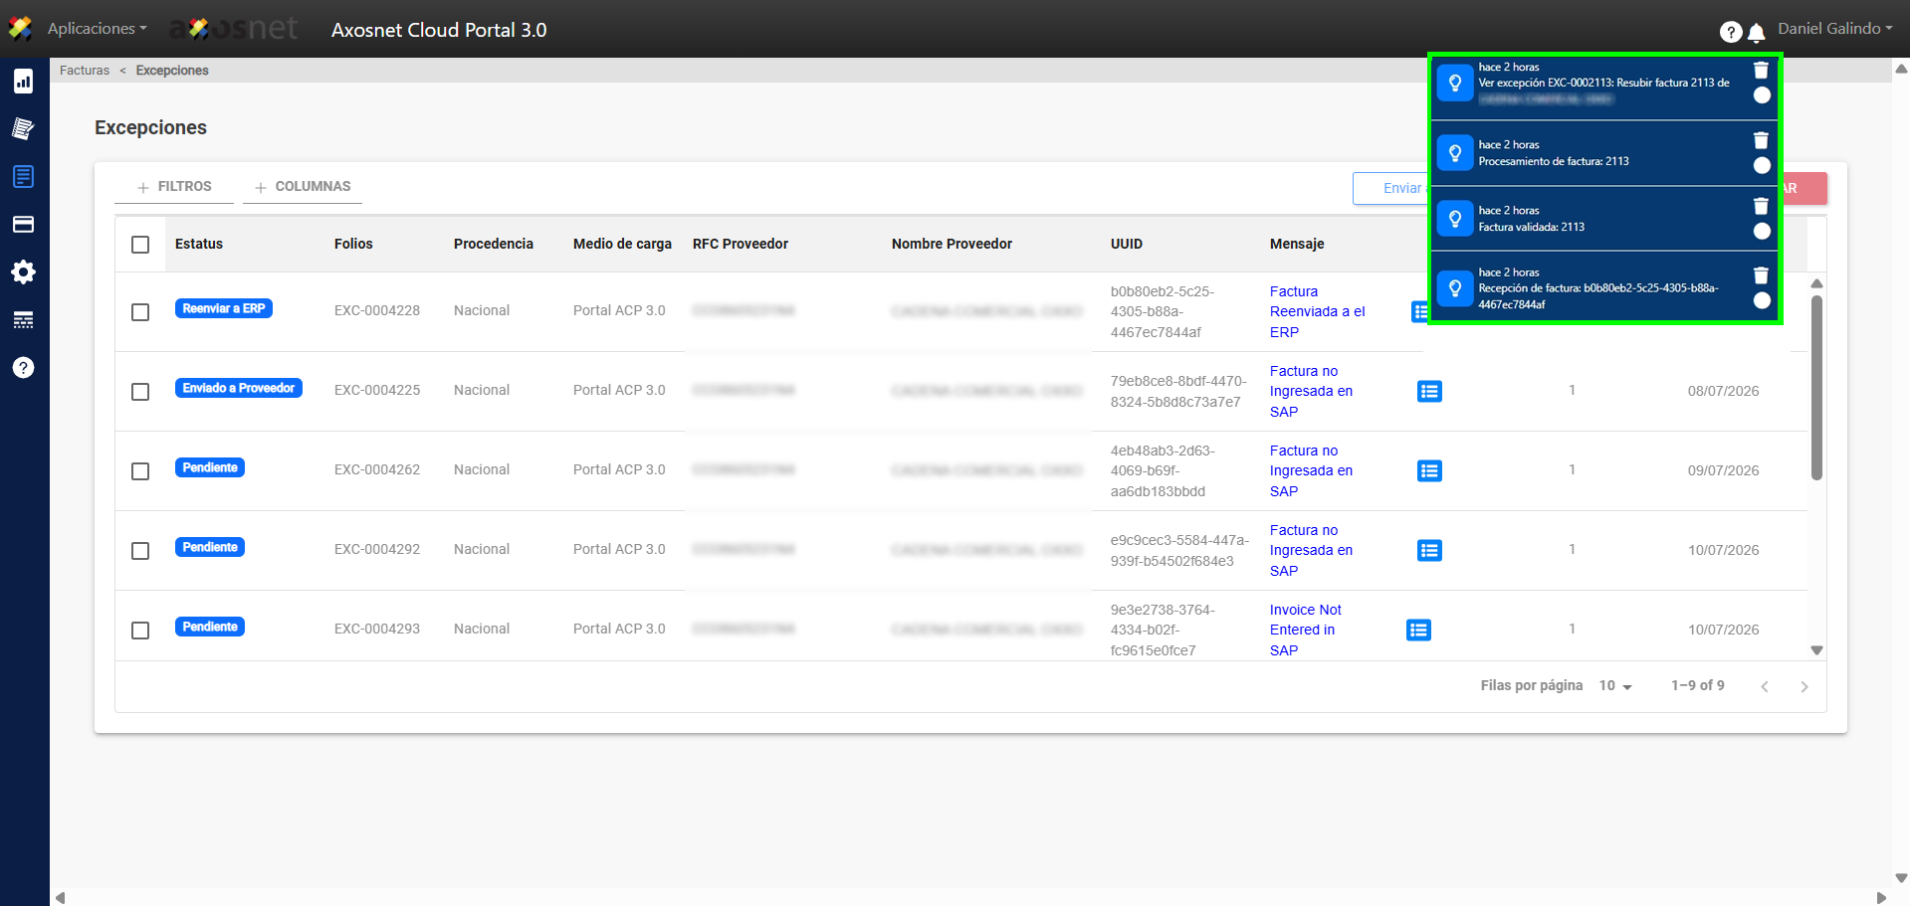Expand the COLUMNAS panel
Image resolution: width=1910 pixels, height=906 pixels.
303,187
